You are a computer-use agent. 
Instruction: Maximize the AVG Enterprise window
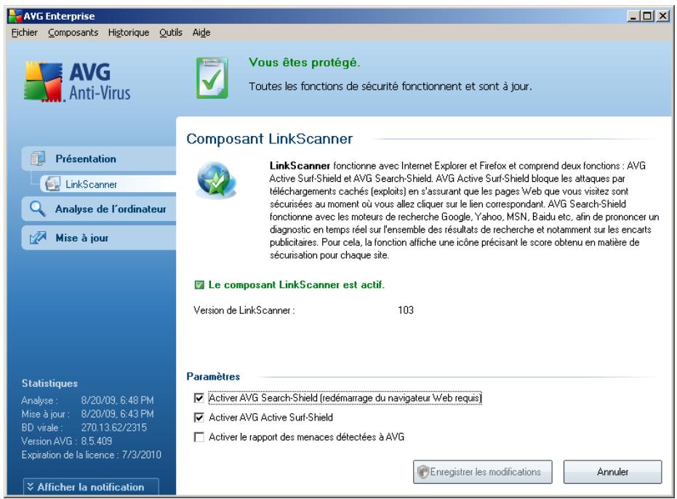(x=647, y=16)
